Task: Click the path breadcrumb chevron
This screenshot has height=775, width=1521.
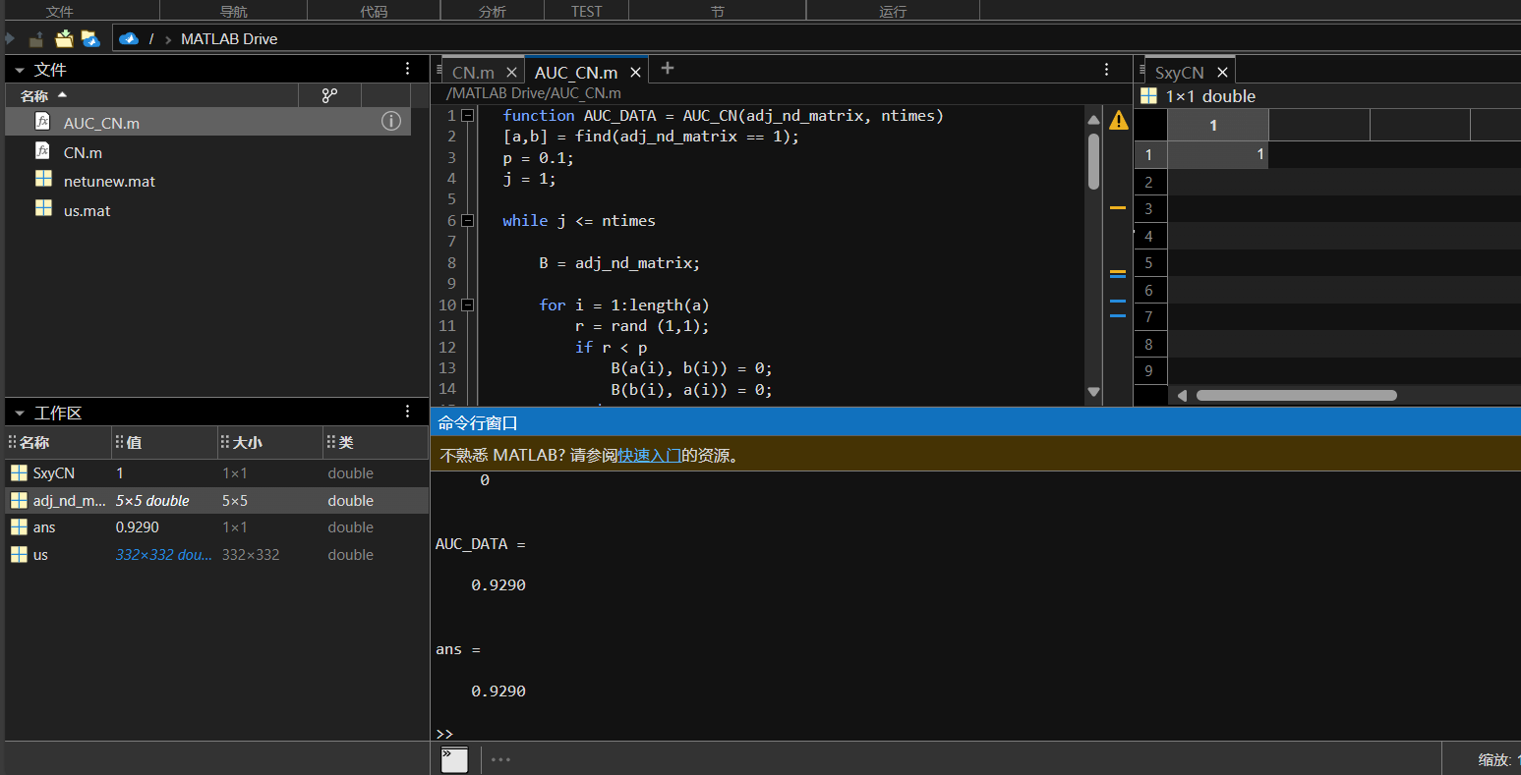Action: [168, 39]
